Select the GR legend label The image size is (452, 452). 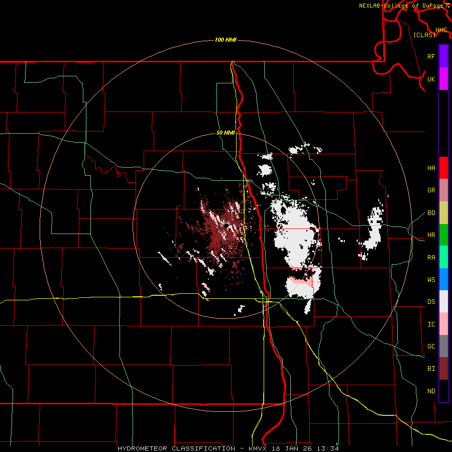point(431,190)
